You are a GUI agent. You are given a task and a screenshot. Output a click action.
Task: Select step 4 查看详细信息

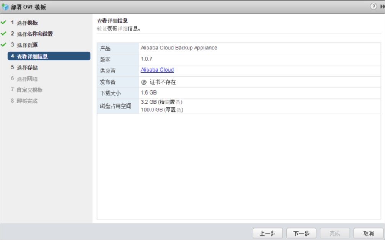(49, 56)
